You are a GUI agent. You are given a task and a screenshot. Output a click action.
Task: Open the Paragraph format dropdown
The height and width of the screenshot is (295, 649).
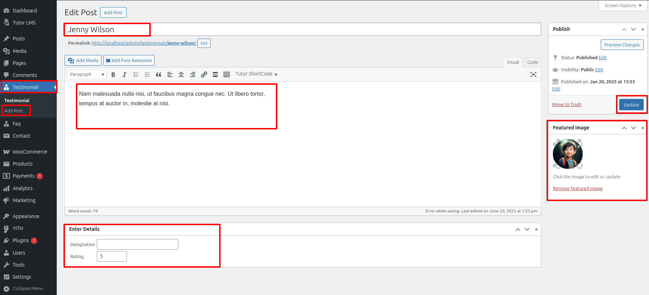click(87, 74)
